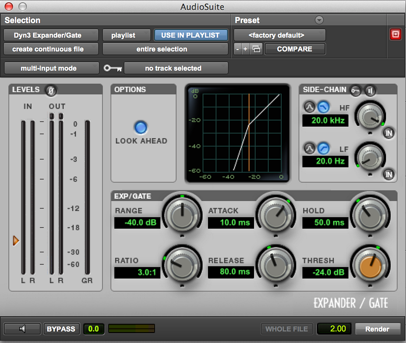406x343 pixels.
Task: Select the blue shelf filter icon for LF
Action: click(323, 148)
